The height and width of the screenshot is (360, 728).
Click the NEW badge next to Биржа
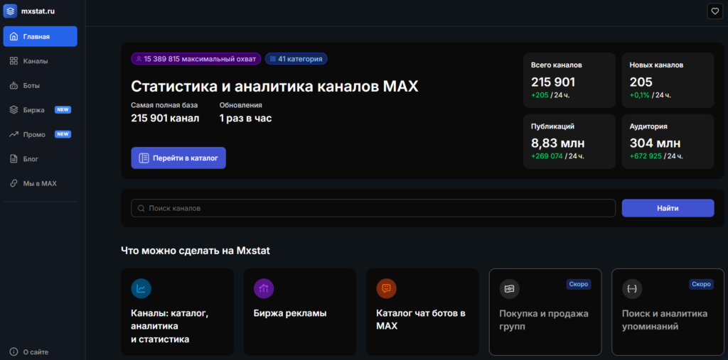point(63,110)
